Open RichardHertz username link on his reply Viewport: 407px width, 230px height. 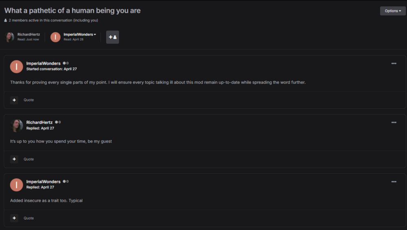click(x=39, y=123)
